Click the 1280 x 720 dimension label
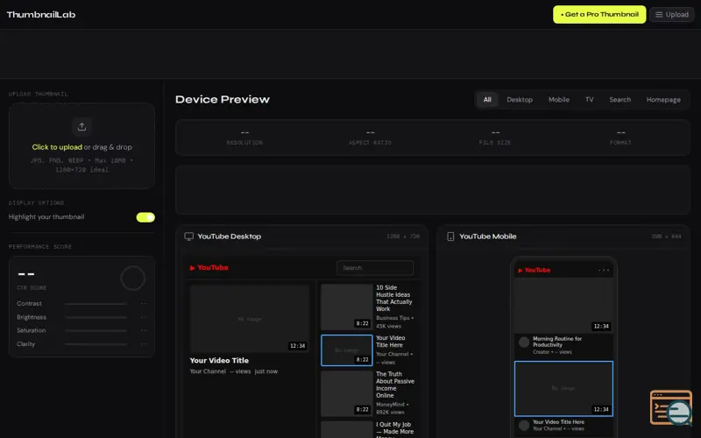Viewport: 701px width, 438px height. (403, 237)
